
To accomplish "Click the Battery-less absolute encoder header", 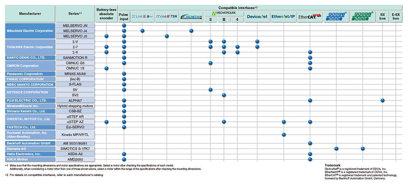I will pos(106,13).
